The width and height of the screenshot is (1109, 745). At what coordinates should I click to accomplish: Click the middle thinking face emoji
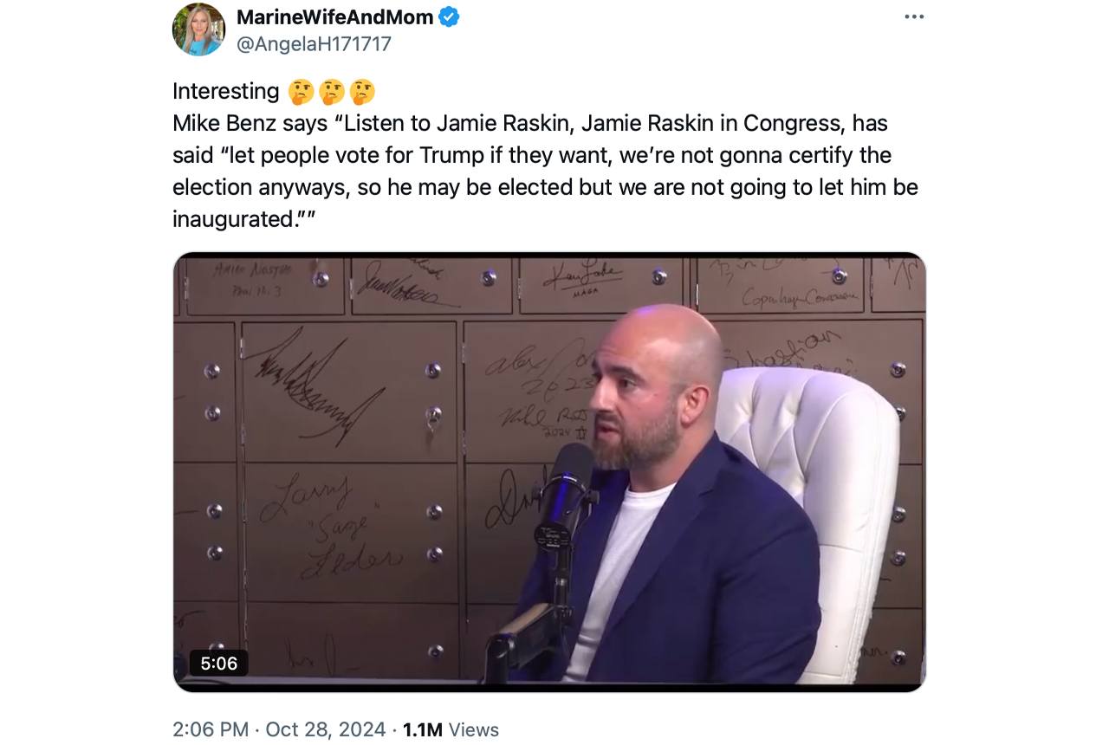click(332, 92)
